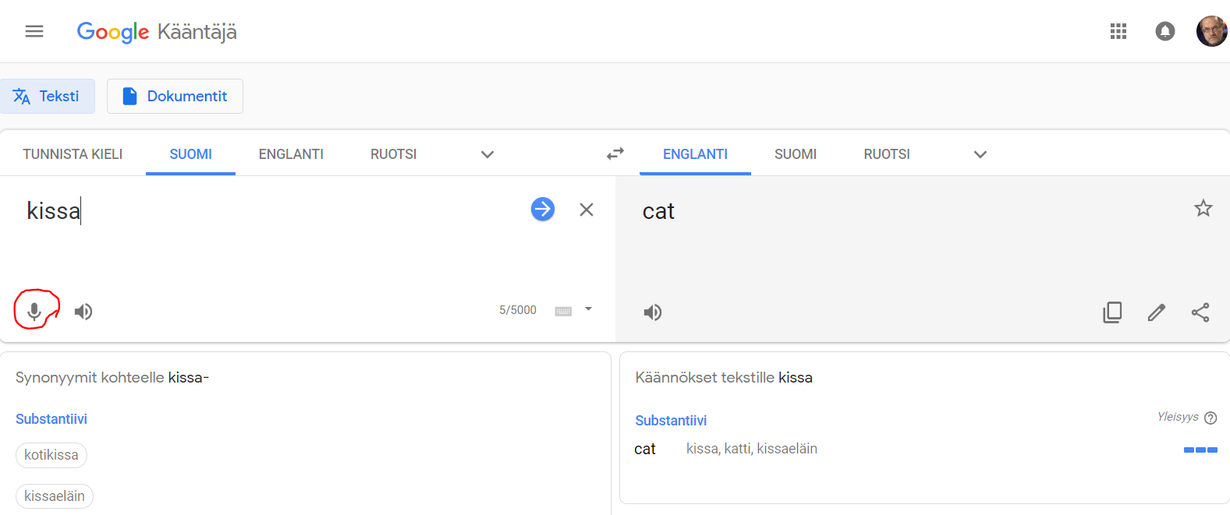Open the main hamburger menu

tap(34, 31)
